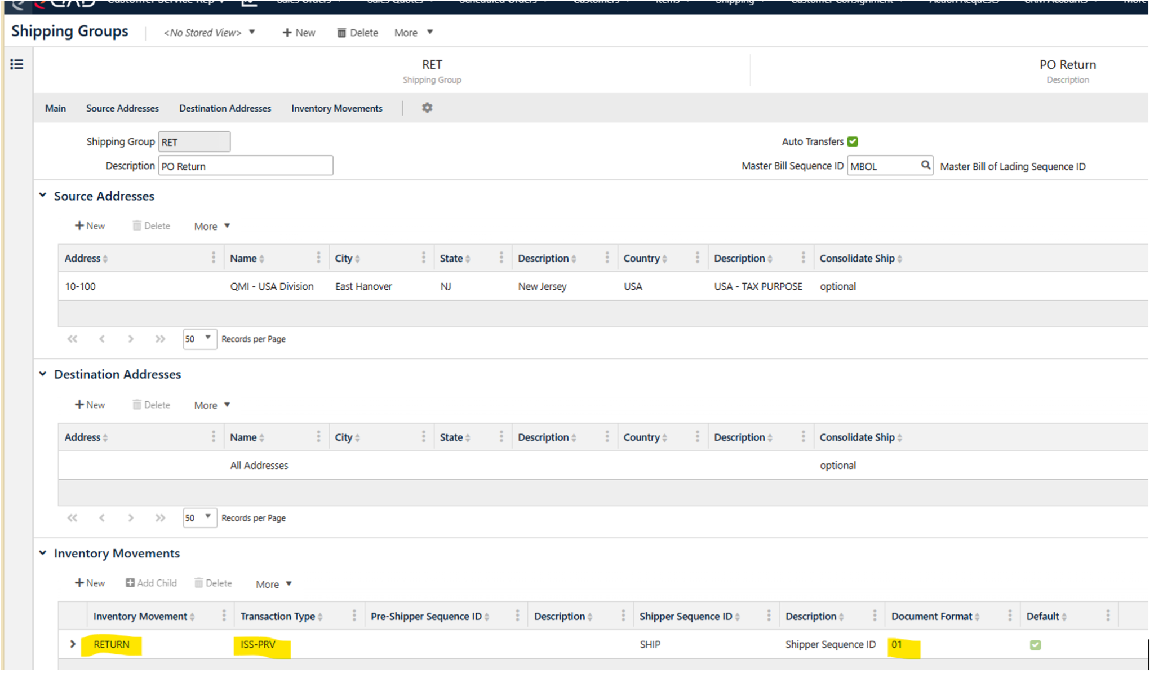Click the Delete trash icon in Source Addresses
1154x673 pixels.
pyautogui.click(x=137, y=225)
